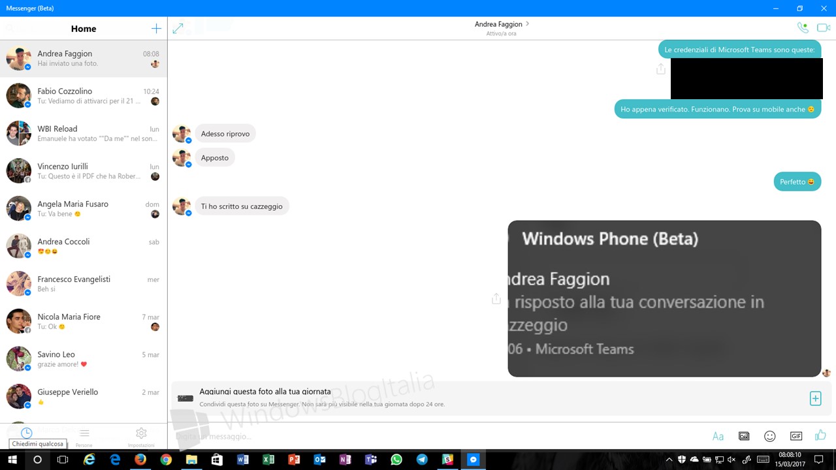Open the Savino Leo conversation
Screen dimensions: 836x470
click(x=84, y=359)
